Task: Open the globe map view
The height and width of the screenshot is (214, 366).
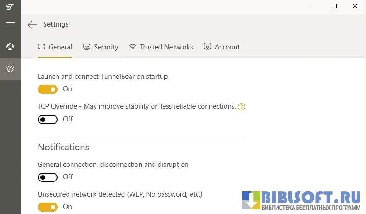Action: point(10,47)
